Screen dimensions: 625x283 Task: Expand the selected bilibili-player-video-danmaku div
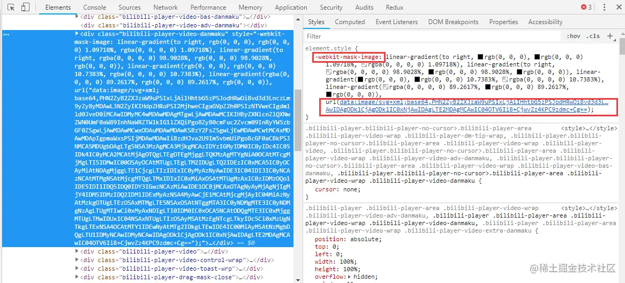point(77,34)
